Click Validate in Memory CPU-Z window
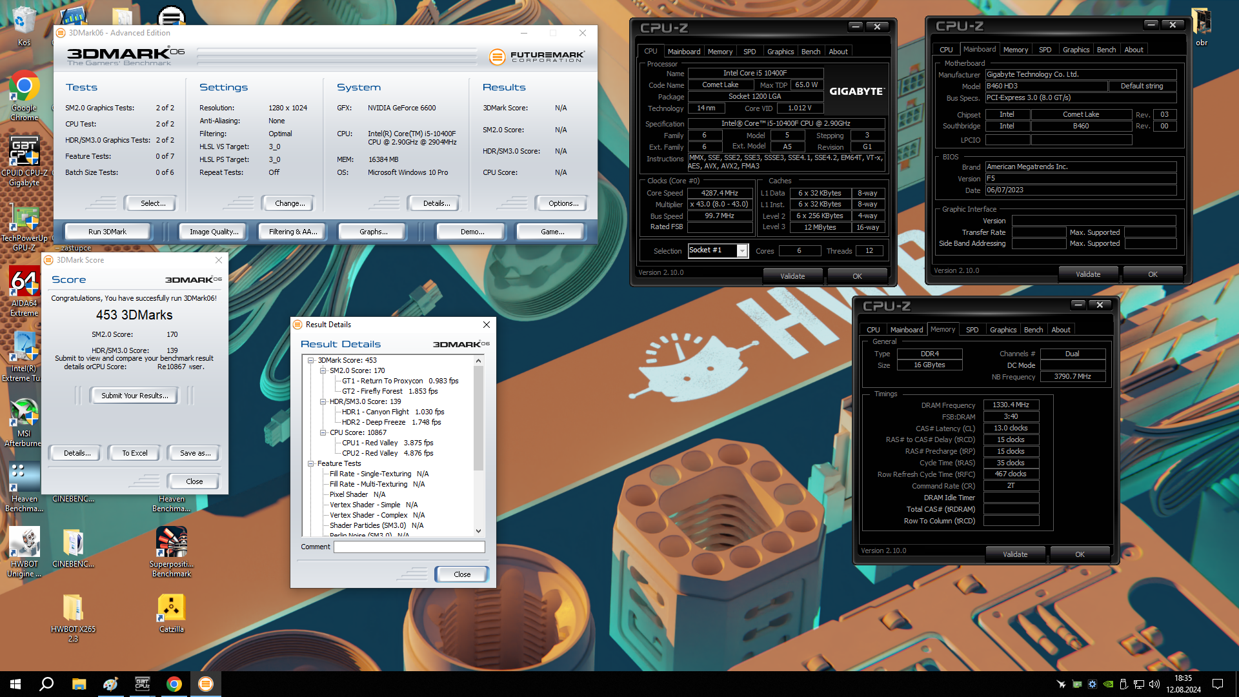Viewport: 1239px width, 697px height. pyautogui.click(x=1015, y=554)
